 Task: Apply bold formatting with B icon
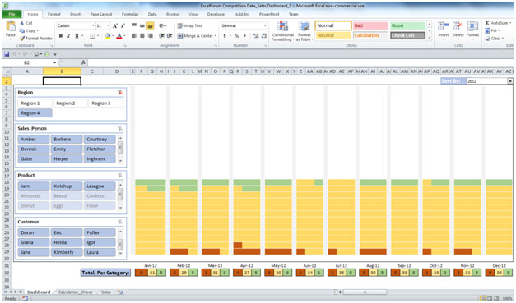(61, 36)
